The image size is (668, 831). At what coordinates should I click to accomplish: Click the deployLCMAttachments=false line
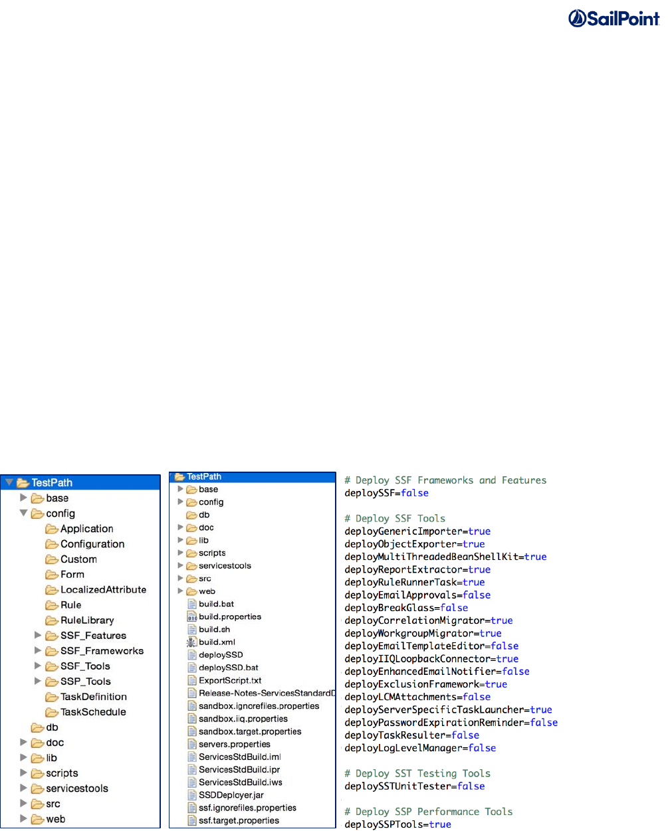pos(417,697)
